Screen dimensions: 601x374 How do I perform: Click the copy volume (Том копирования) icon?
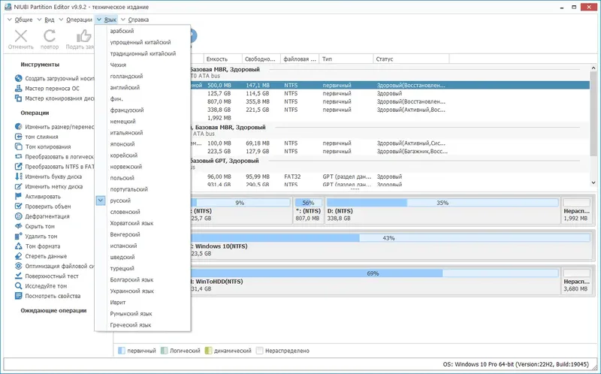tap(18, 146)
